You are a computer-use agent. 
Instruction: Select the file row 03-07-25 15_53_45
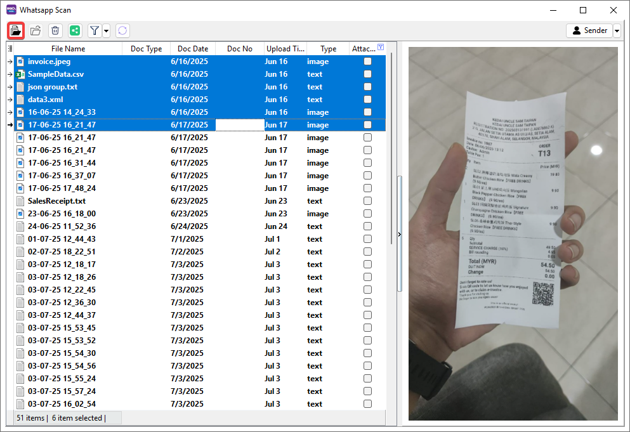200,328
